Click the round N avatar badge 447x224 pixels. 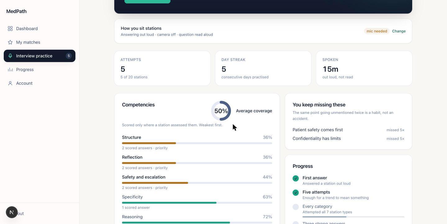coord(12,212)
